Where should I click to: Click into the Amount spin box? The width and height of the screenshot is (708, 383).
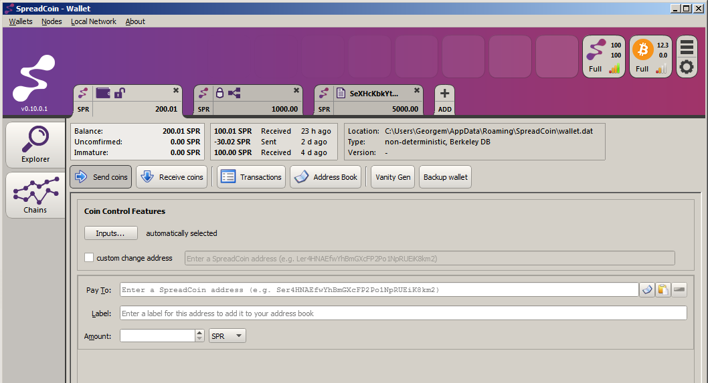157,336
